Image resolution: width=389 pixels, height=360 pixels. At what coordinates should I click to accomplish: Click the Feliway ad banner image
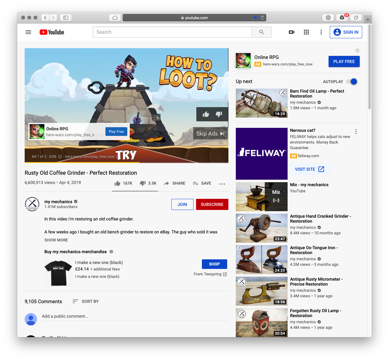coord(262,154)
